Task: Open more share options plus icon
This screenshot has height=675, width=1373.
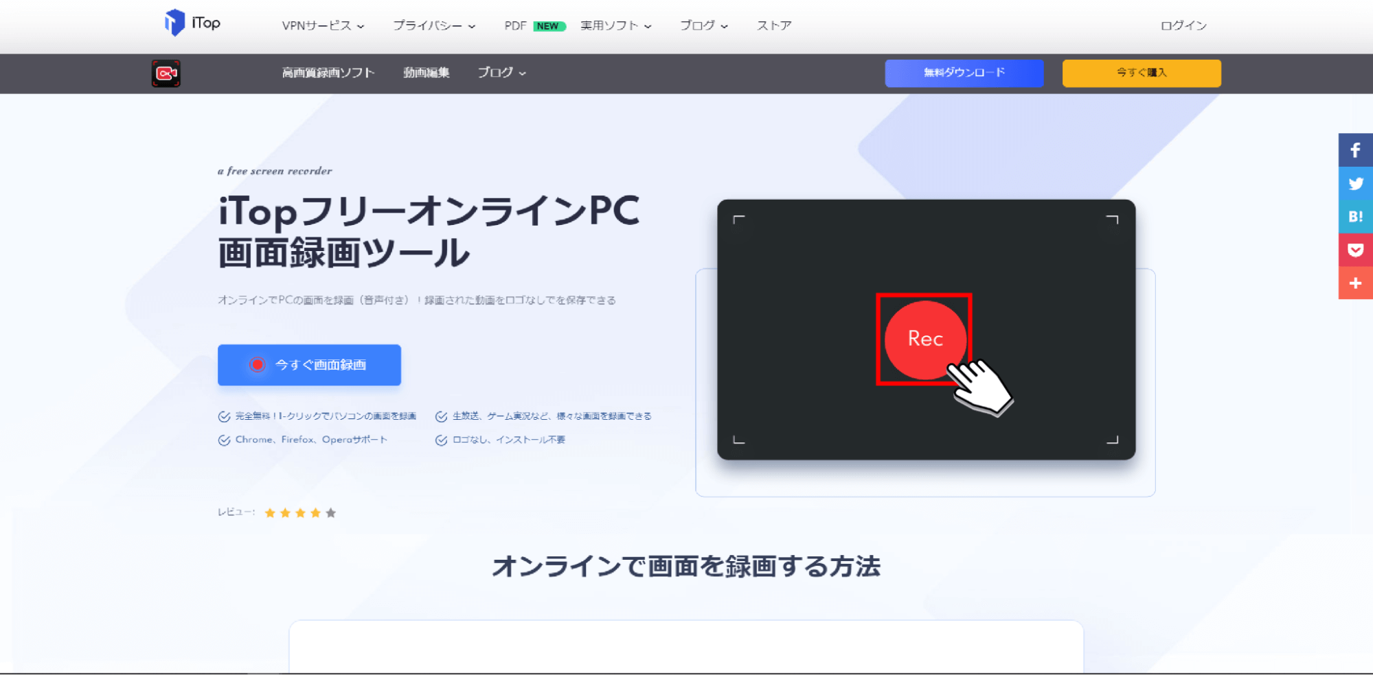Action: (x=1355, y=283)
